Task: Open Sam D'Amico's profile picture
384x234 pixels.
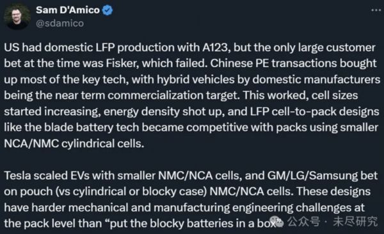Action: click(17, 17)
